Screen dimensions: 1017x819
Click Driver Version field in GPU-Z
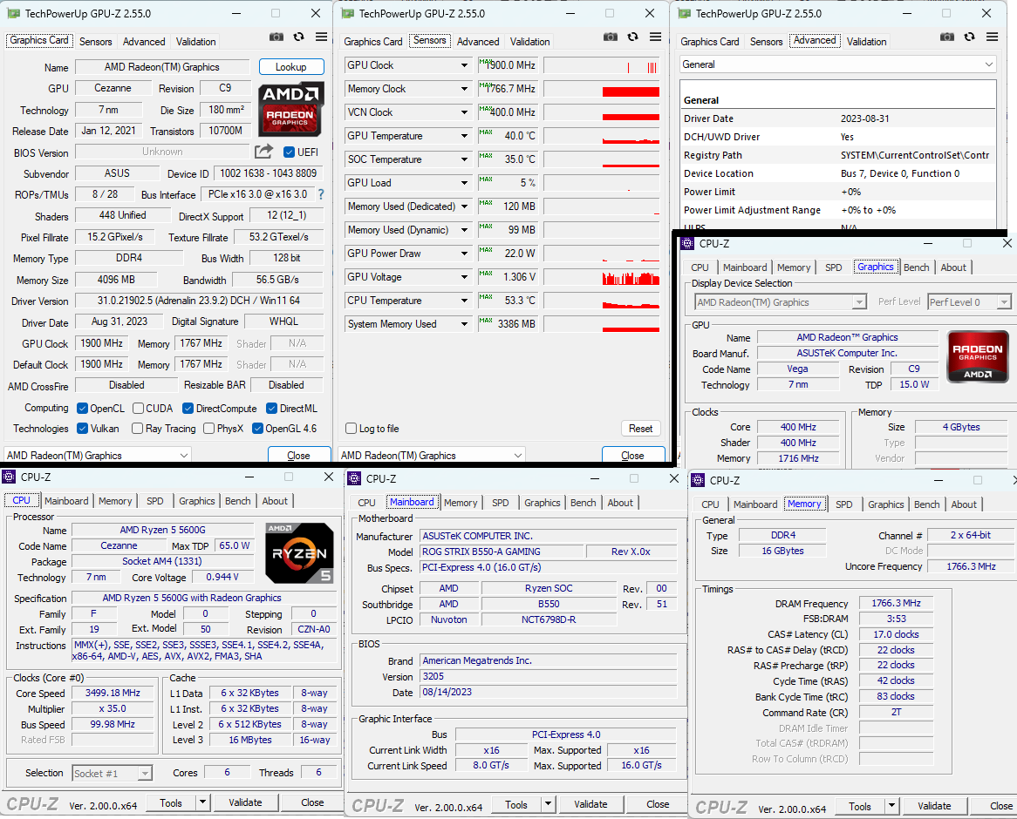[x=199, y=301]
